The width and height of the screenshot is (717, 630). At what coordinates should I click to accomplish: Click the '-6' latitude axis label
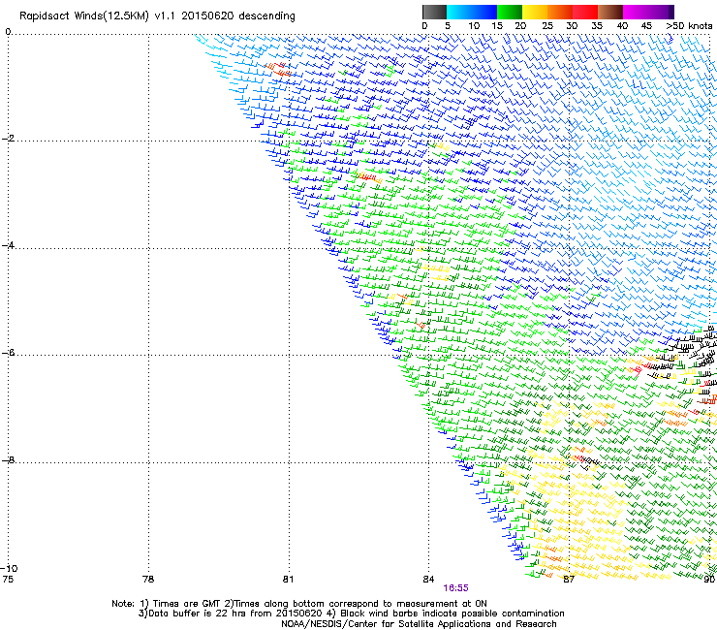8,353
